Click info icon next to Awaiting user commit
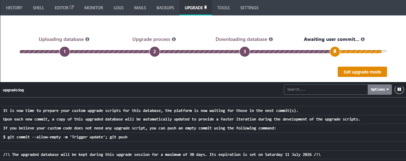Viewport: 406px width, 161px height. point(363,39)
